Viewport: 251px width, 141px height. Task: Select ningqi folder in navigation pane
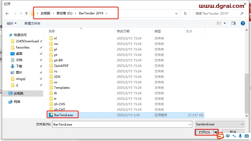20,79
